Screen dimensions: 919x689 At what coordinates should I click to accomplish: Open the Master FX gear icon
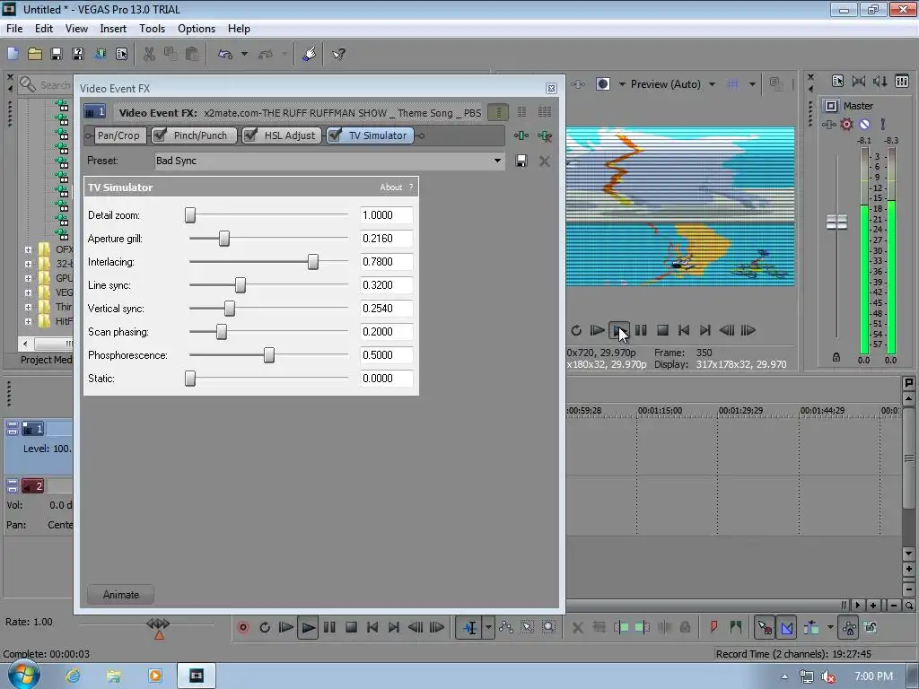pyautogui.click(x=846, y=124)
